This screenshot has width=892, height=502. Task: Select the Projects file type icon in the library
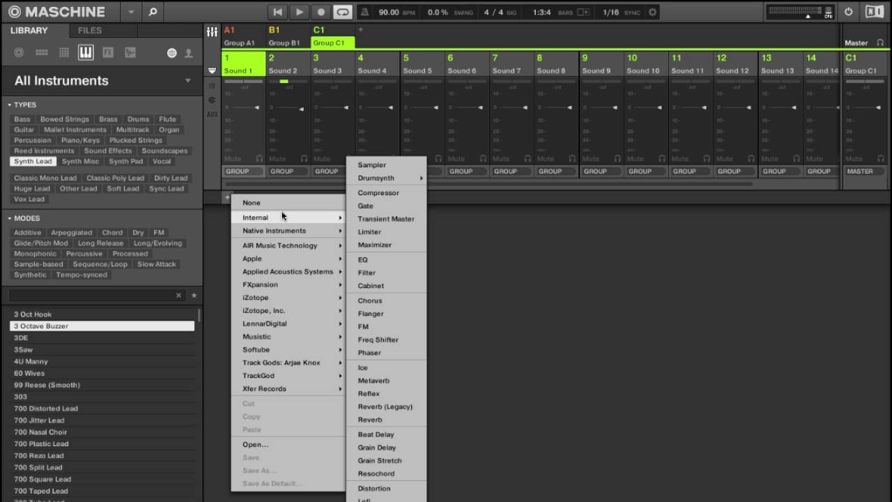(x=19, y=53)
